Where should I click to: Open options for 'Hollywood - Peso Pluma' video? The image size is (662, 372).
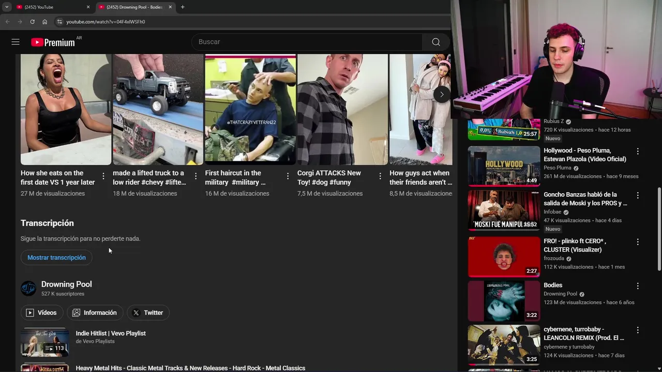pyautogui.click(x=638, y=151)
